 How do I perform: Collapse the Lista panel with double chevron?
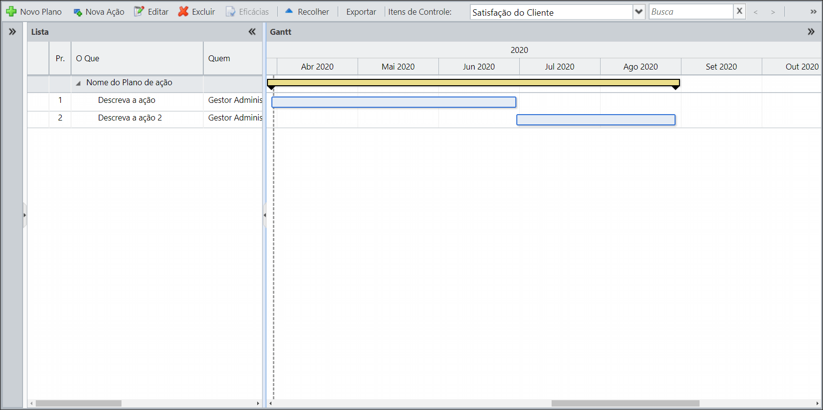click(x=252, y=32)
